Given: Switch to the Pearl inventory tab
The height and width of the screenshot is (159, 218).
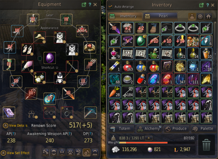Looking at the screenshot, I should click(160, 16).
